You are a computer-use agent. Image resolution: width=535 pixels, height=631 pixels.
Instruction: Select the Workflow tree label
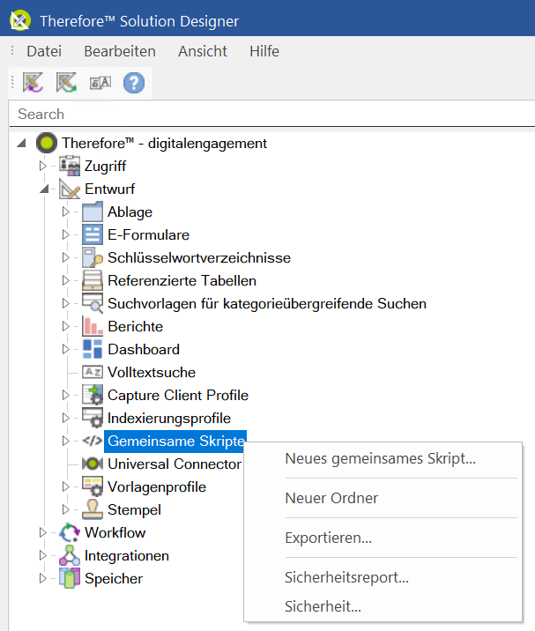(115, 533)
